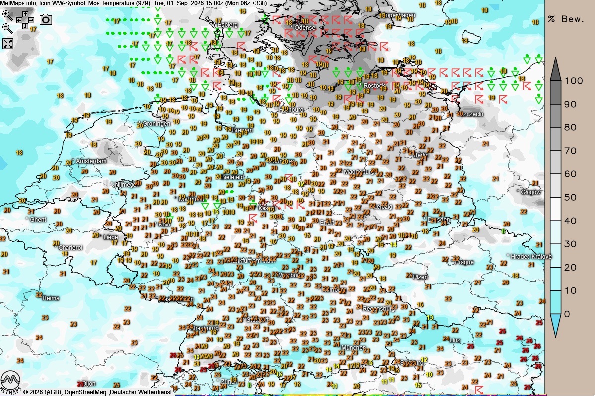This screenshot has width=595, height=396.
Task: Follow the Deutscher Wetterdienst attribution link
Action: (141, 392)
